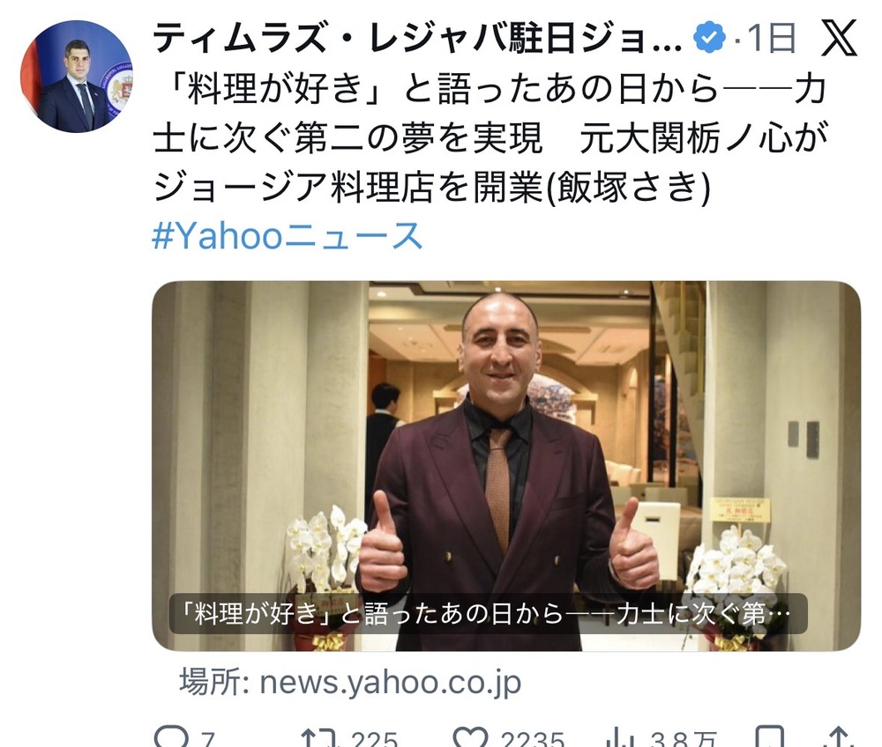Click the reply count 7

pos(208,737)
